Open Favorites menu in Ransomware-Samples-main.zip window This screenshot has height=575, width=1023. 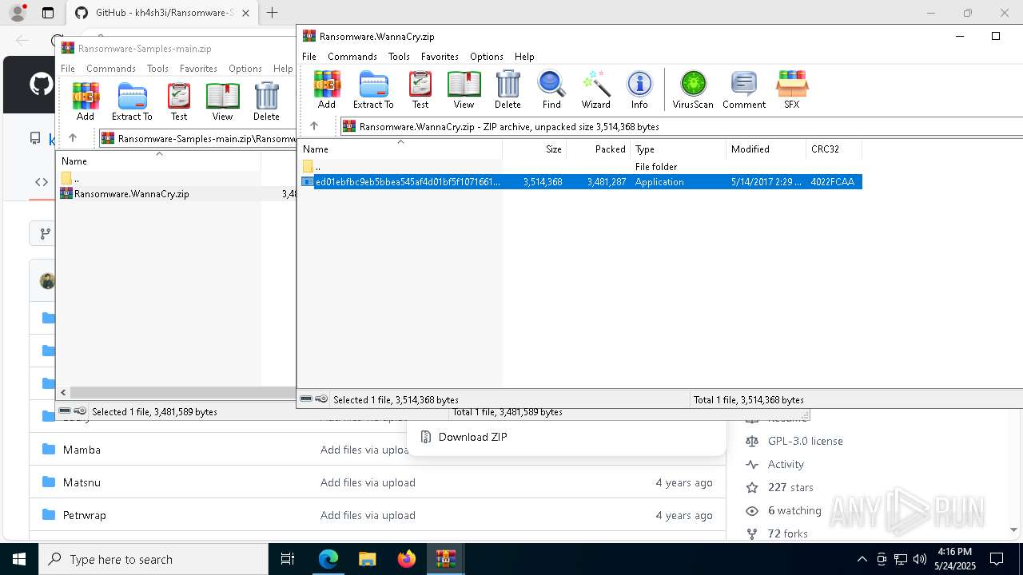[198, 69]
